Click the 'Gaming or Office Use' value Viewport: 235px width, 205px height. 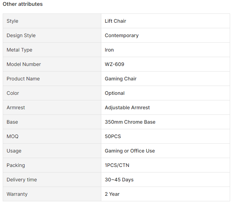coord(130,151)
